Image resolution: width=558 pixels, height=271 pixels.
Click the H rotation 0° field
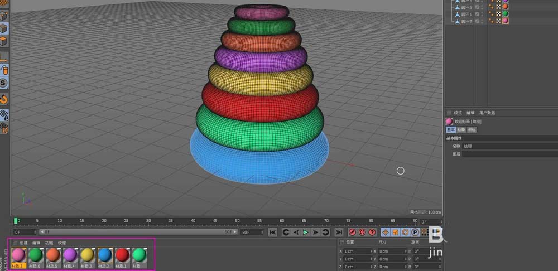427,251
